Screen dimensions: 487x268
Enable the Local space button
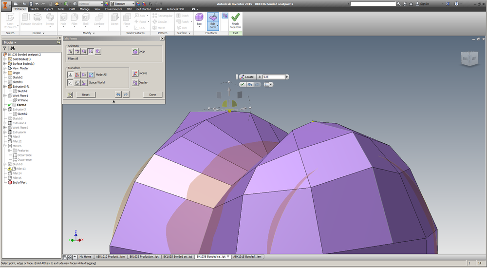coord(84,83)
